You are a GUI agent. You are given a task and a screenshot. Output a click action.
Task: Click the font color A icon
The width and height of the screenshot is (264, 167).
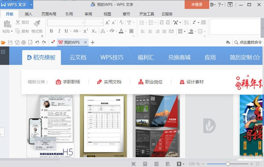pyautogui.click(x=121, y=31)
